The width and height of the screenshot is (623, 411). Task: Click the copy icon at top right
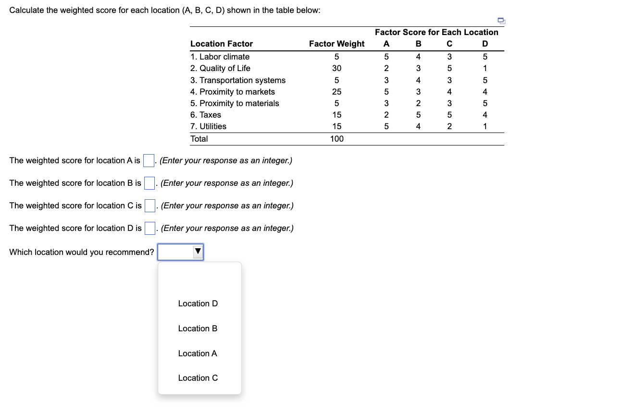tap(501, 21)
